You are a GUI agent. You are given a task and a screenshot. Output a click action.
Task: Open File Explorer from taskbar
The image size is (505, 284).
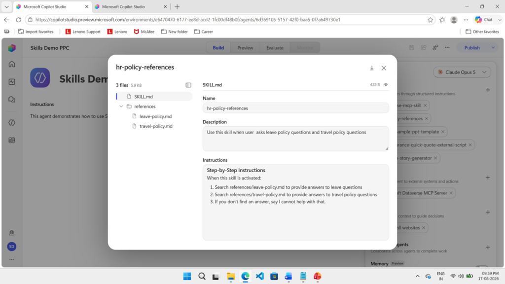point(231,276)
